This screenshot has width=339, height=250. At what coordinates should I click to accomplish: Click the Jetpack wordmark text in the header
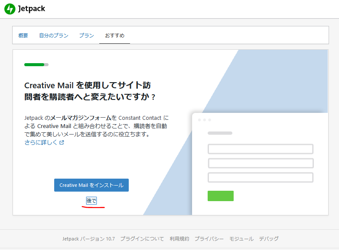32,9
